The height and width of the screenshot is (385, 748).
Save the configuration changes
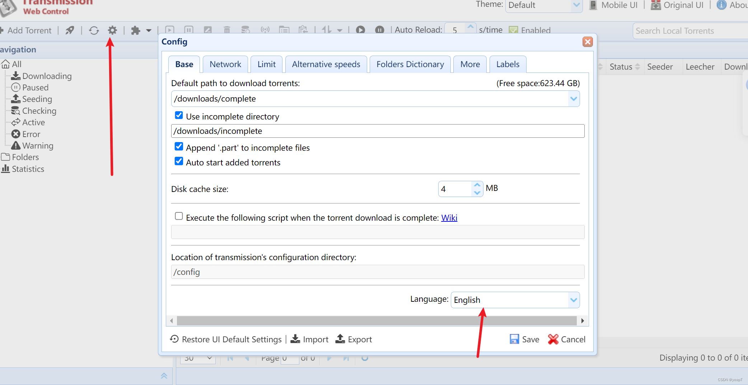tap(524, 339)
